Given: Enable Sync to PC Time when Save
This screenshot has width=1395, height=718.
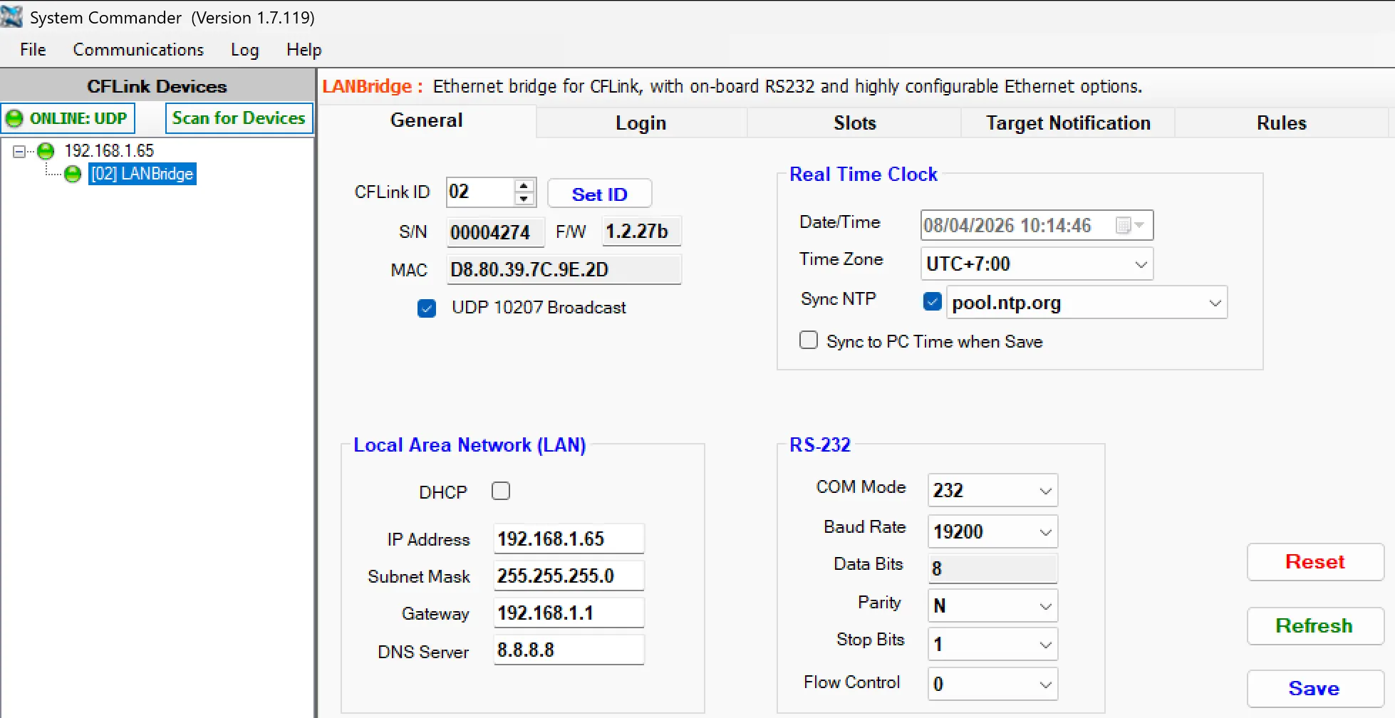Looking at the screenshot, I should point(809,340).
